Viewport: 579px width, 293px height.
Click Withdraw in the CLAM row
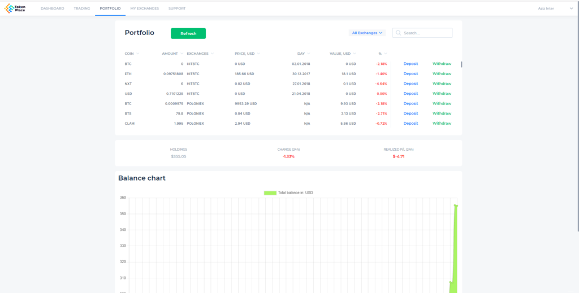(442, 124)
